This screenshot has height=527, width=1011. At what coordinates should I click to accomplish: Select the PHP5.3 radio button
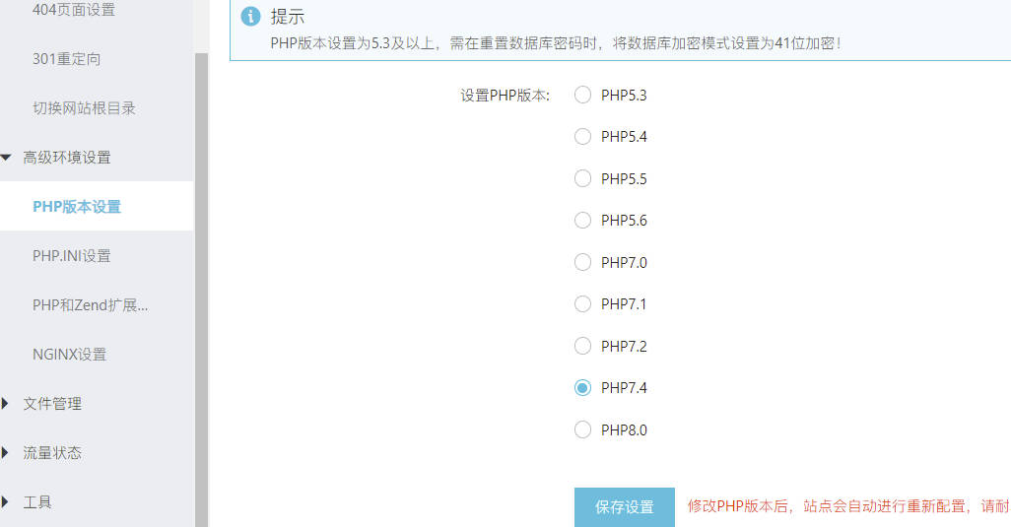point(582,95)
